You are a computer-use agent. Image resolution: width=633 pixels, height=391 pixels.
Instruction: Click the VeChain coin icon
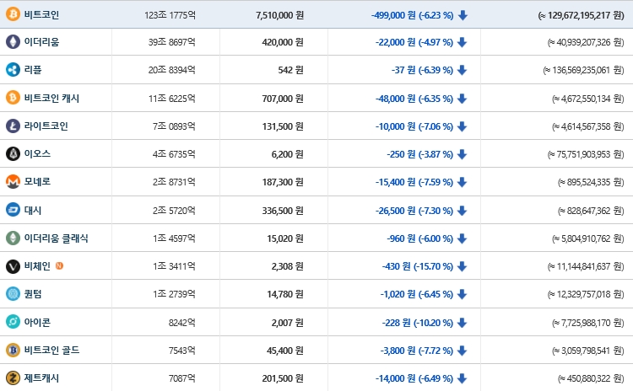(13, 266)
